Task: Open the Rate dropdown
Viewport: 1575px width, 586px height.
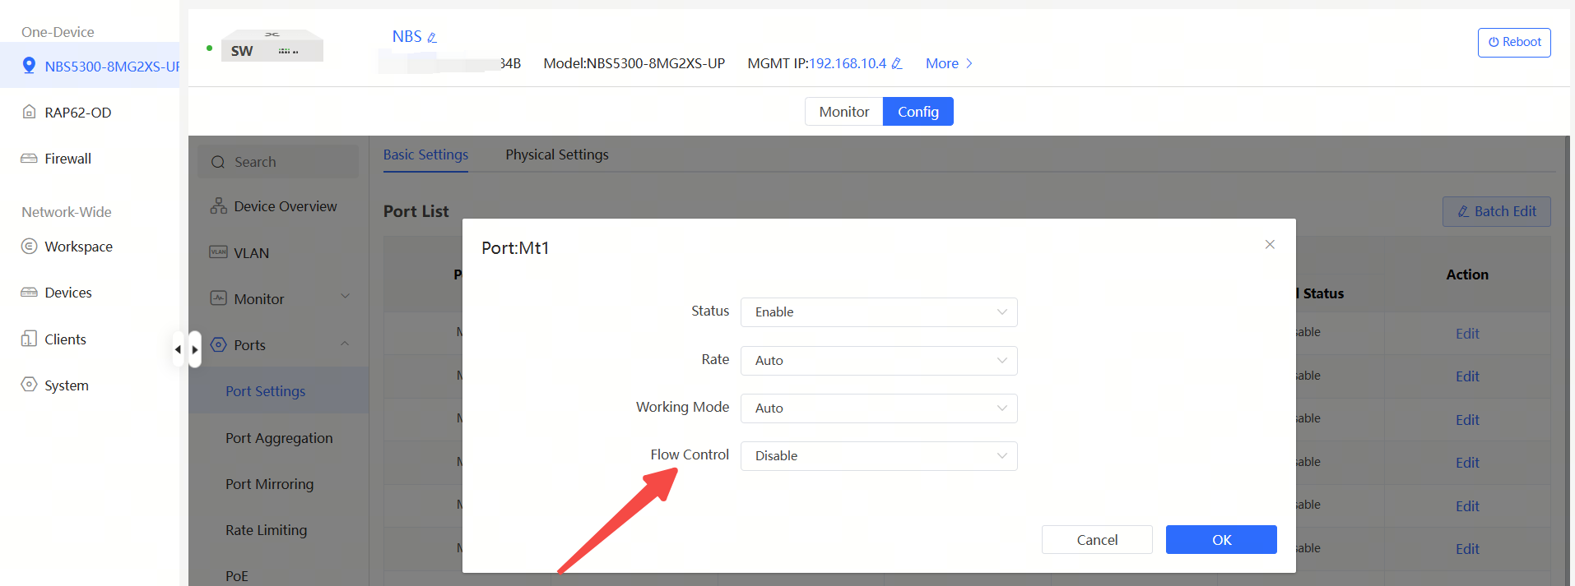Action: pyautogui.click(x=878, y=361)
